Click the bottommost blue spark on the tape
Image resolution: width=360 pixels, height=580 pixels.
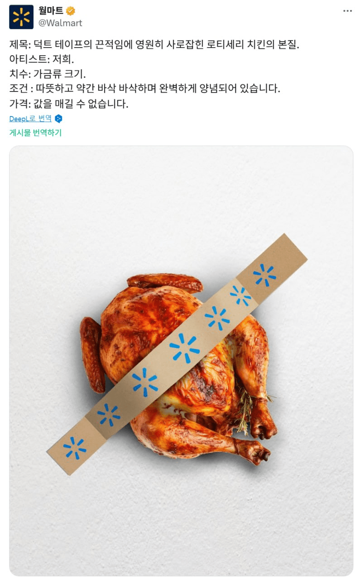click(x=75, y=448)
